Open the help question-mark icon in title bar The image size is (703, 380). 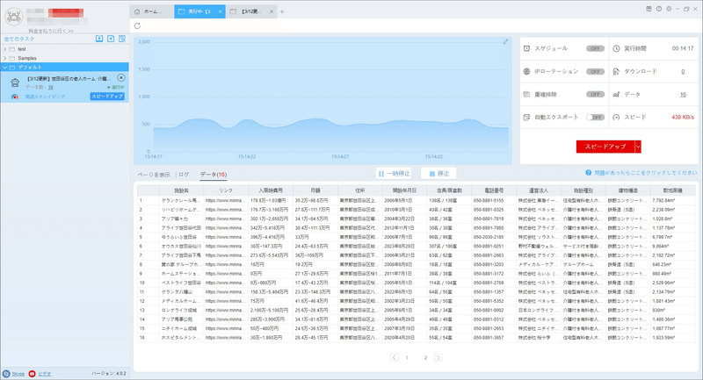coord(658,9)
